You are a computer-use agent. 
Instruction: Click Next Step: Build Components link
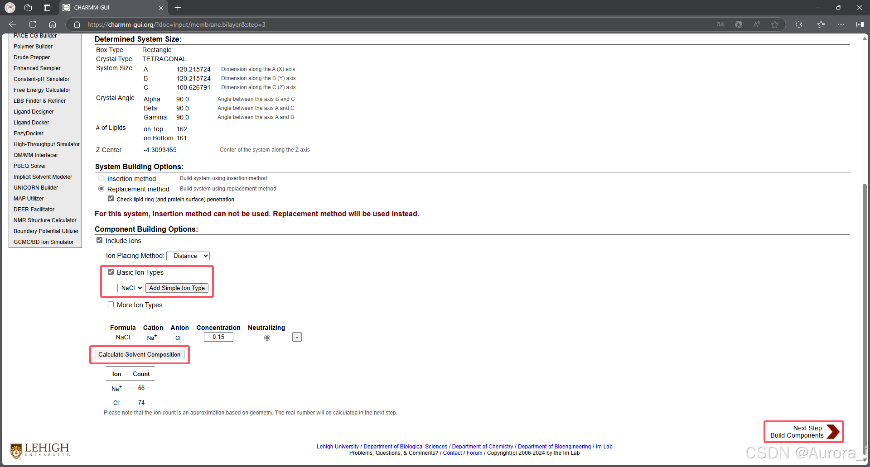pyautogui.click(x=797, y=432)
